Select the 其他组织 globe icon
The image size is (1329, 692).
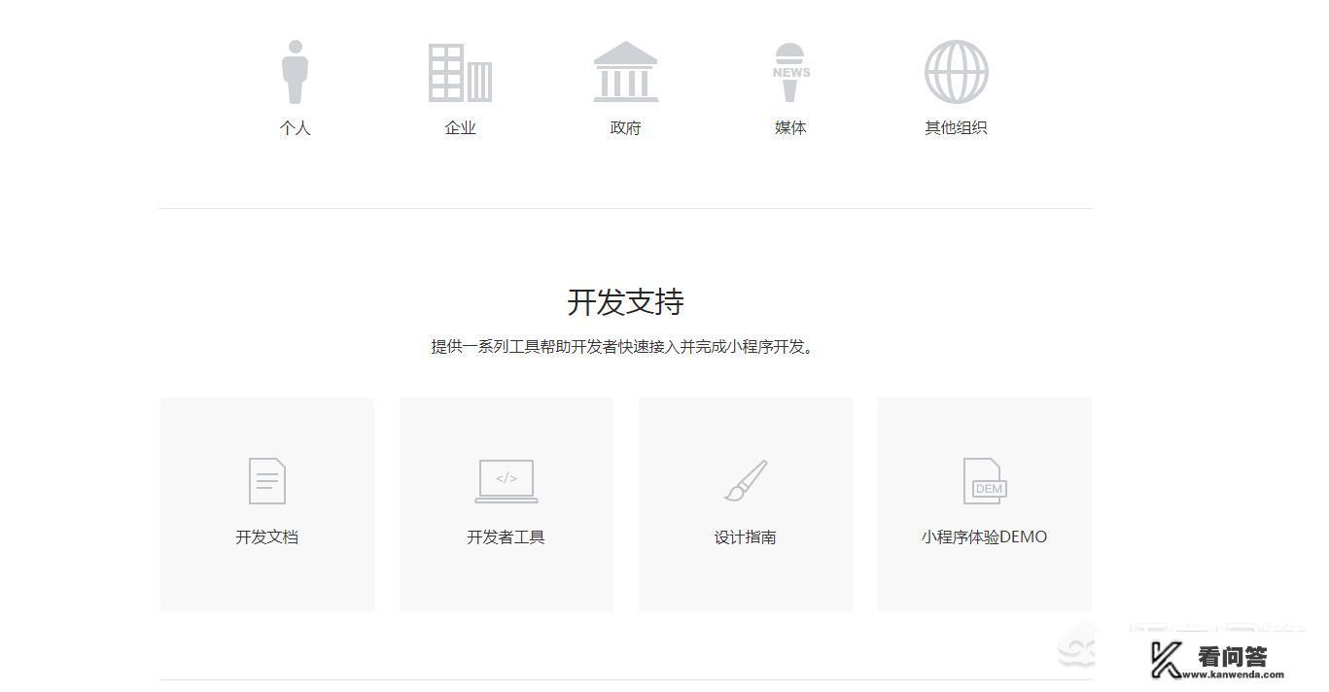(955, 70)
